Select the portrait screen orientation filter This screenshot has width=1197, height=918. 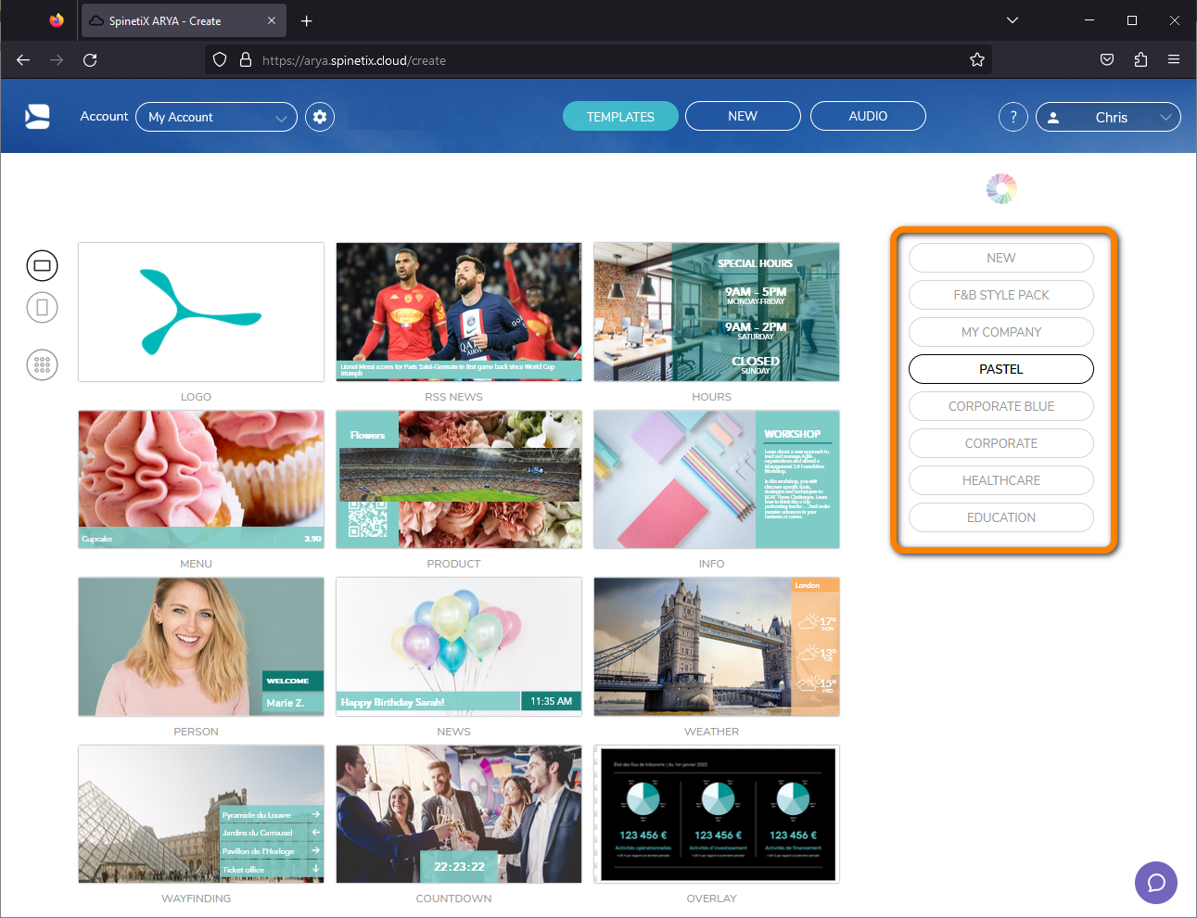click(42, 307)
